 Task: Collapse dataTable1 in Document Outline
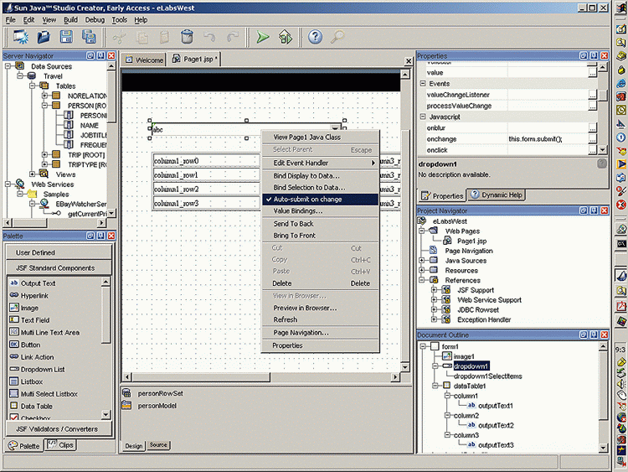(435, 386)
